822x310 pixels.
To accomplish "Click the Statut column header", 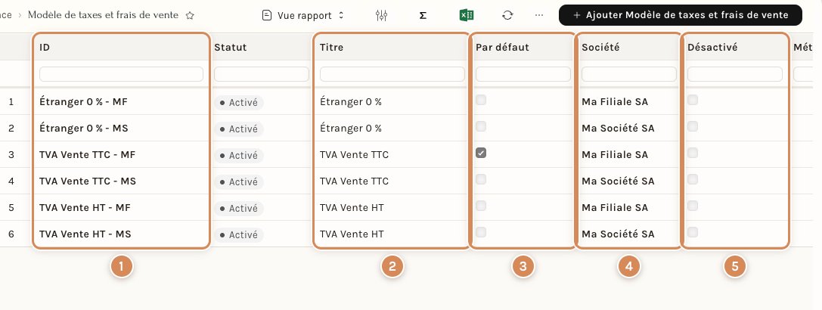I will (x=230, y=47).
